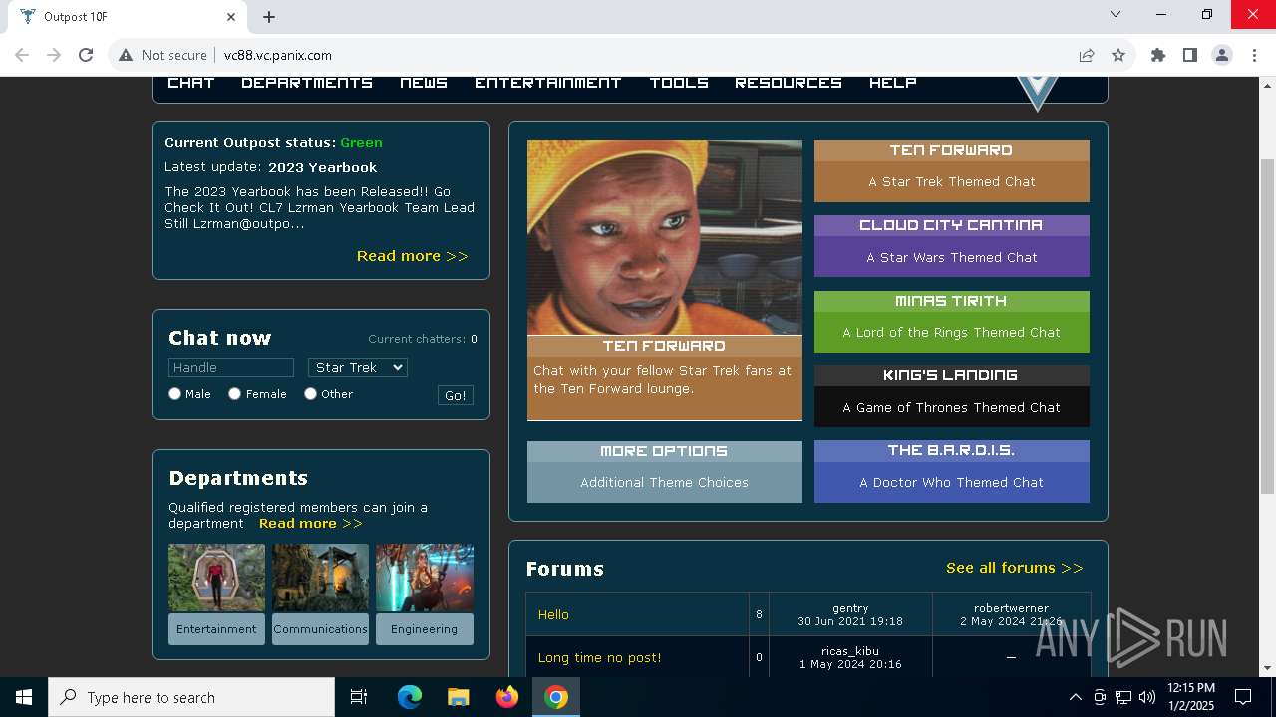Open File Explorer from taskbar
1276x717 pixels.
pyautogui.click(x=459, y=697)
